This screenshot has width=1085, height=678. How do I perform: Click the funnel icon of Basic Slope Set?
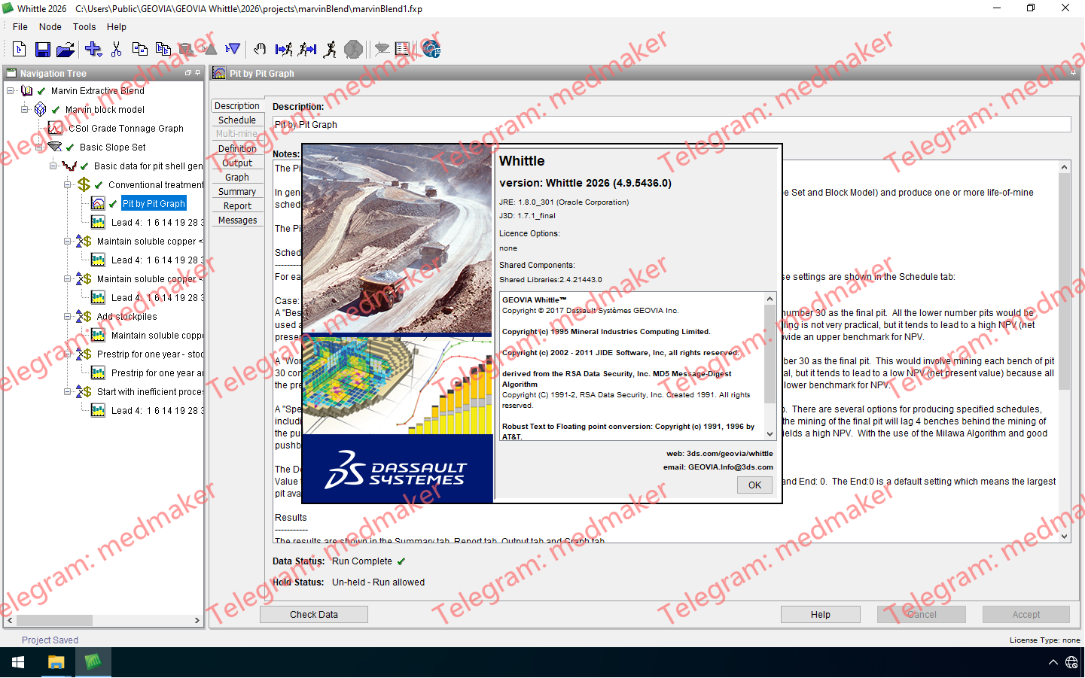click(x=55, y=147)
